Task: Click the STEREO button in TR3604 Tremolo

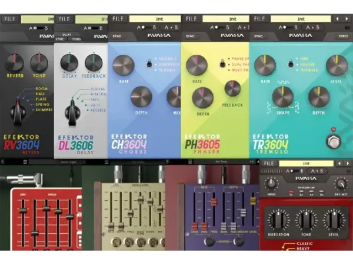Action: [342, 36]
